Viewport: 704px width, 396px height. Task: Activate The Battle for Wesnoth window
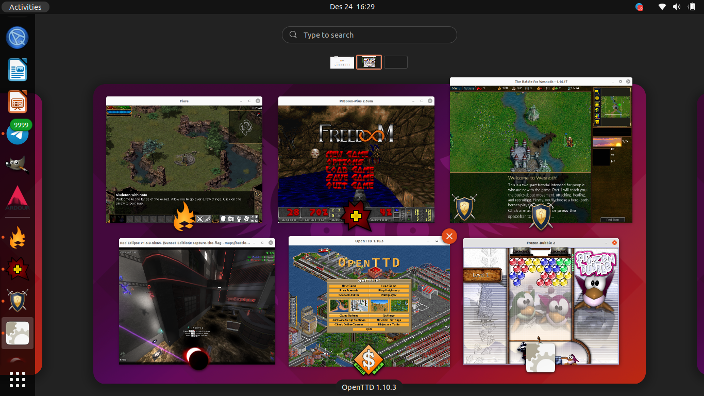tap(541, 150)
